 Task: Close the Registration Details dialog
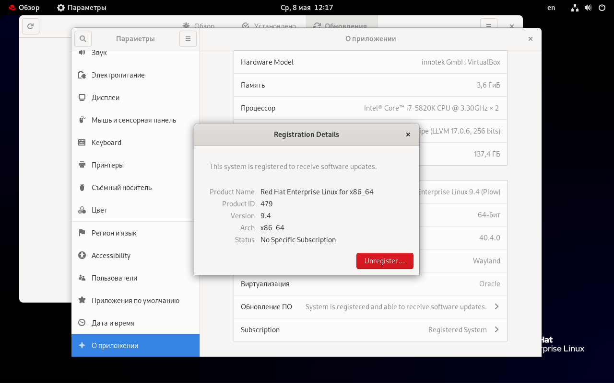[x=408, y=135]
